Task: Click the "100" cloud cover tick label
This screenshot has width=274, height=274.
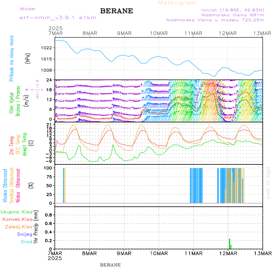Action: click(x=48, y=168)
